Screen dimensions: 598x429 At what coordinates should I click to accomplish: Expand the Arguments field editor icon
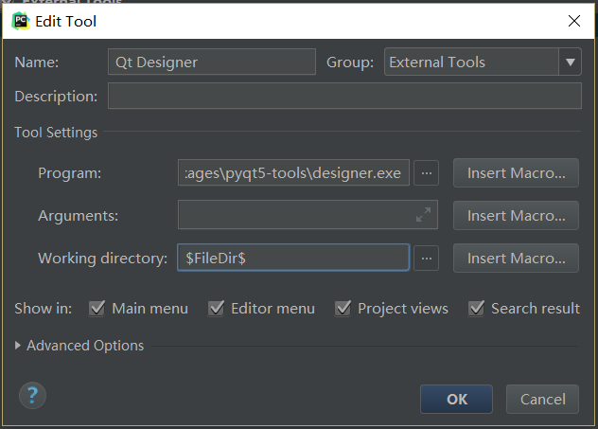pos(423,215)
